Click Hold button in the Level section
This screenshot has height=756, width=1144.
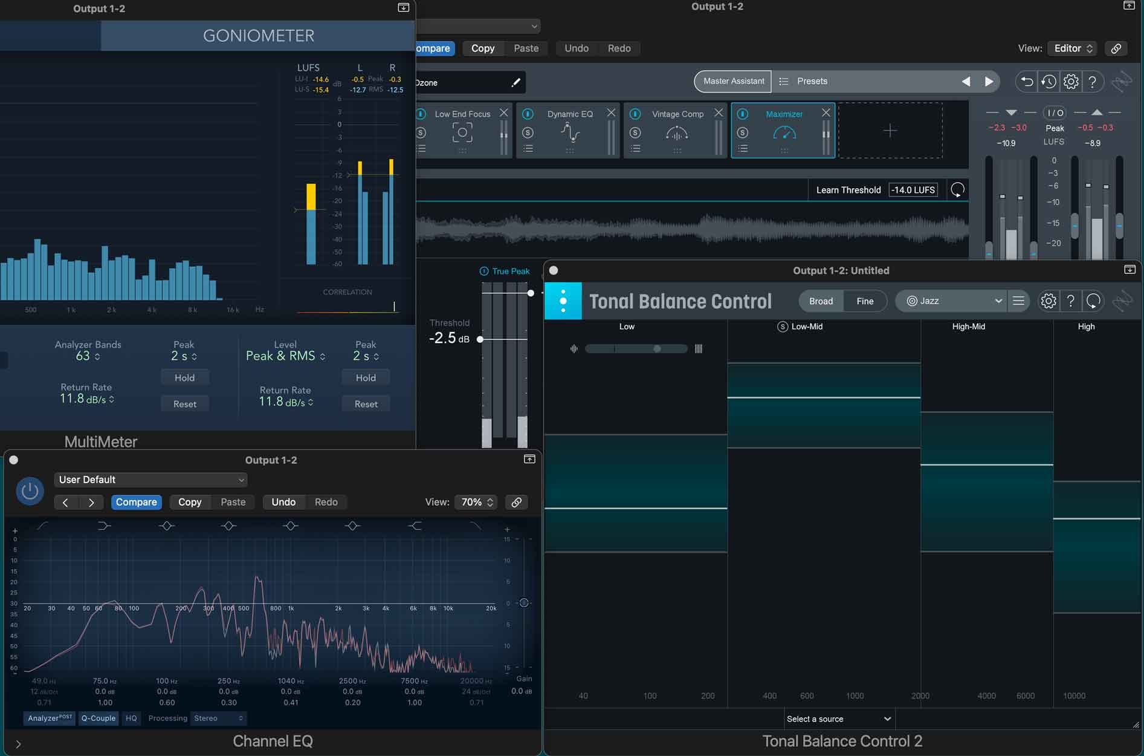[x=366, y=378]
